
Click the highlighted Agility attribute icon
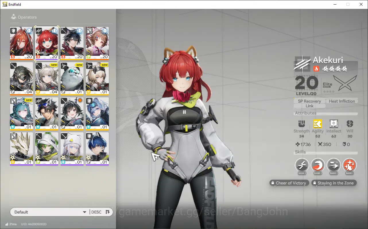pos(317,124)
